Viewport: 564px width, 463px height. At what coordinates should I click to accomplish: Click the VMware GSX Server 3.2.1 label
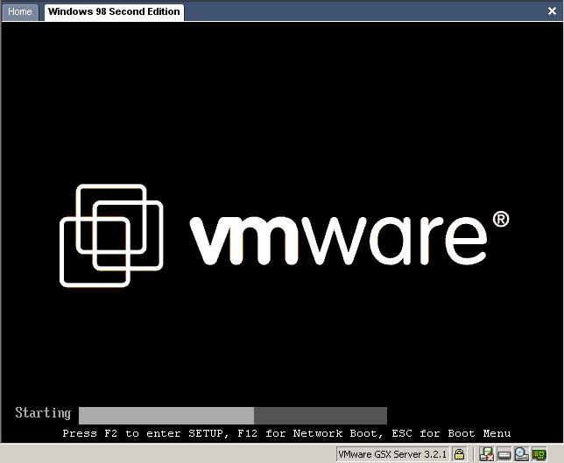[392, 454]
